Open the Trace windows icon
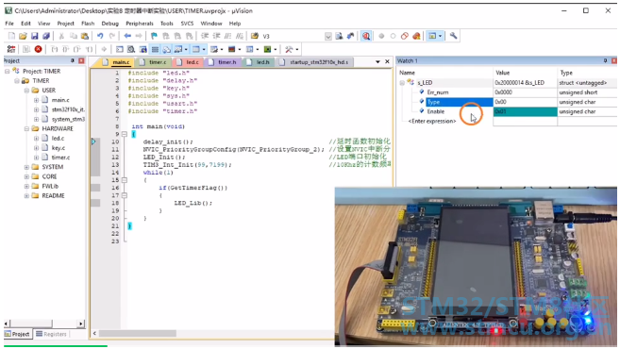620x349 pixels. 249,49
